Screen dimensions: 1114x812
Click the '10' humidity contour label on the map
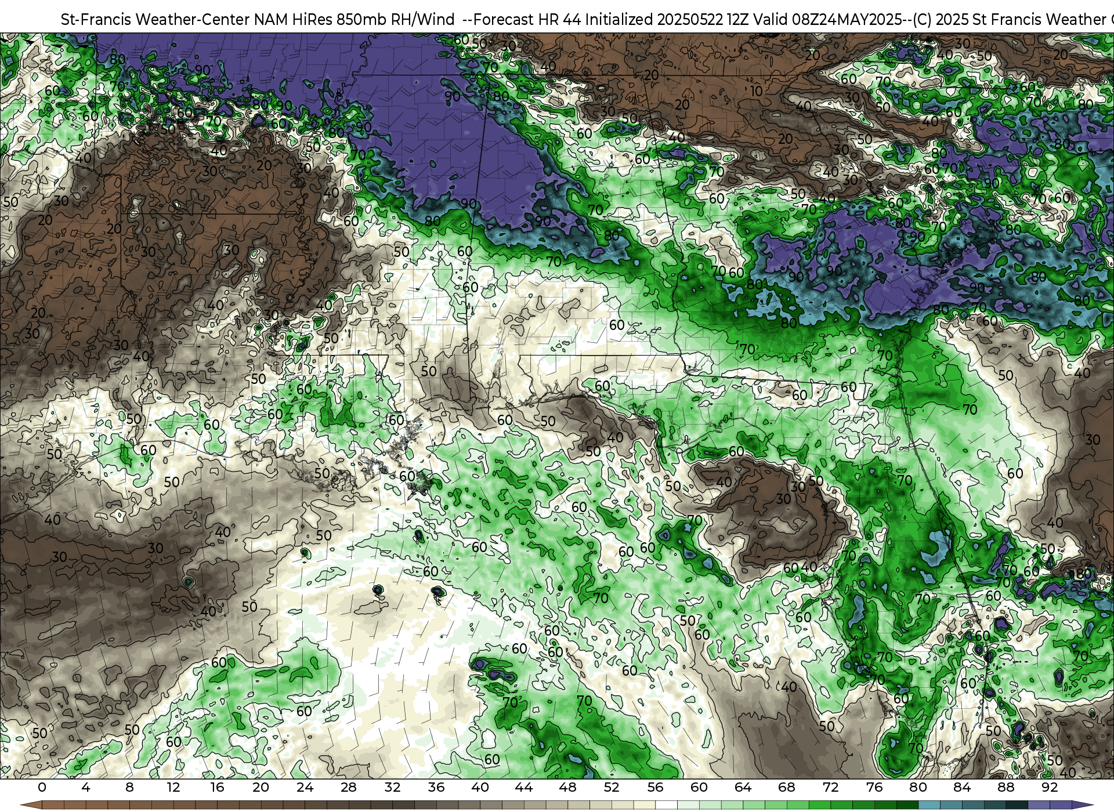point(756,91)
